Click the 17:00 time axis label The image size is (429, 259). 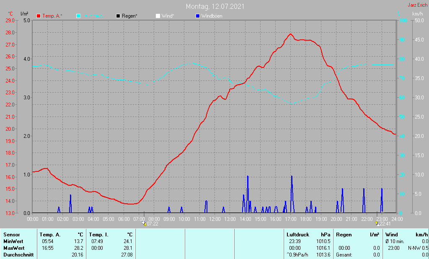290,219
